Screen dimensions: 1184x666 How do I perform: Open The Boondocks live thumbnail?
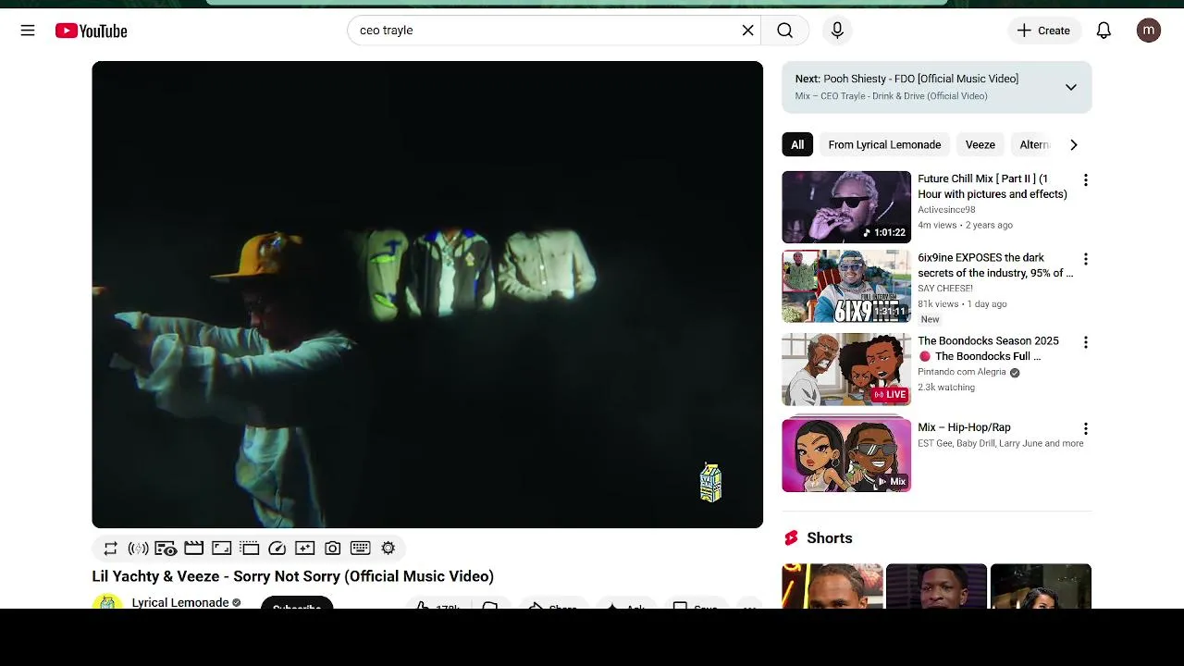846,369
